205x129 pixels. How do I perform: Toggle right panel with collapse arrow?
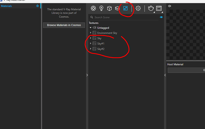point(165,75)
